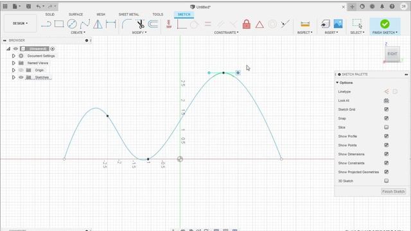The image size is (411, 231).
Task: Expand the Document Settings node
Action: pos(13,56)
